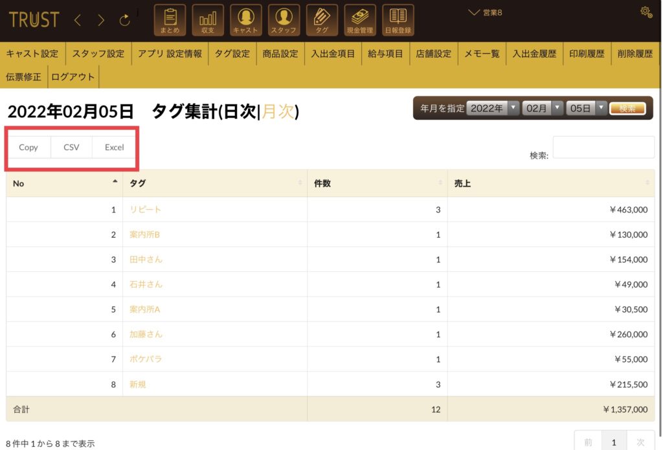Viewport: 663px width, 450px height.
Task: Open the タグ tag icon
Action: click(x=322, y=20)
